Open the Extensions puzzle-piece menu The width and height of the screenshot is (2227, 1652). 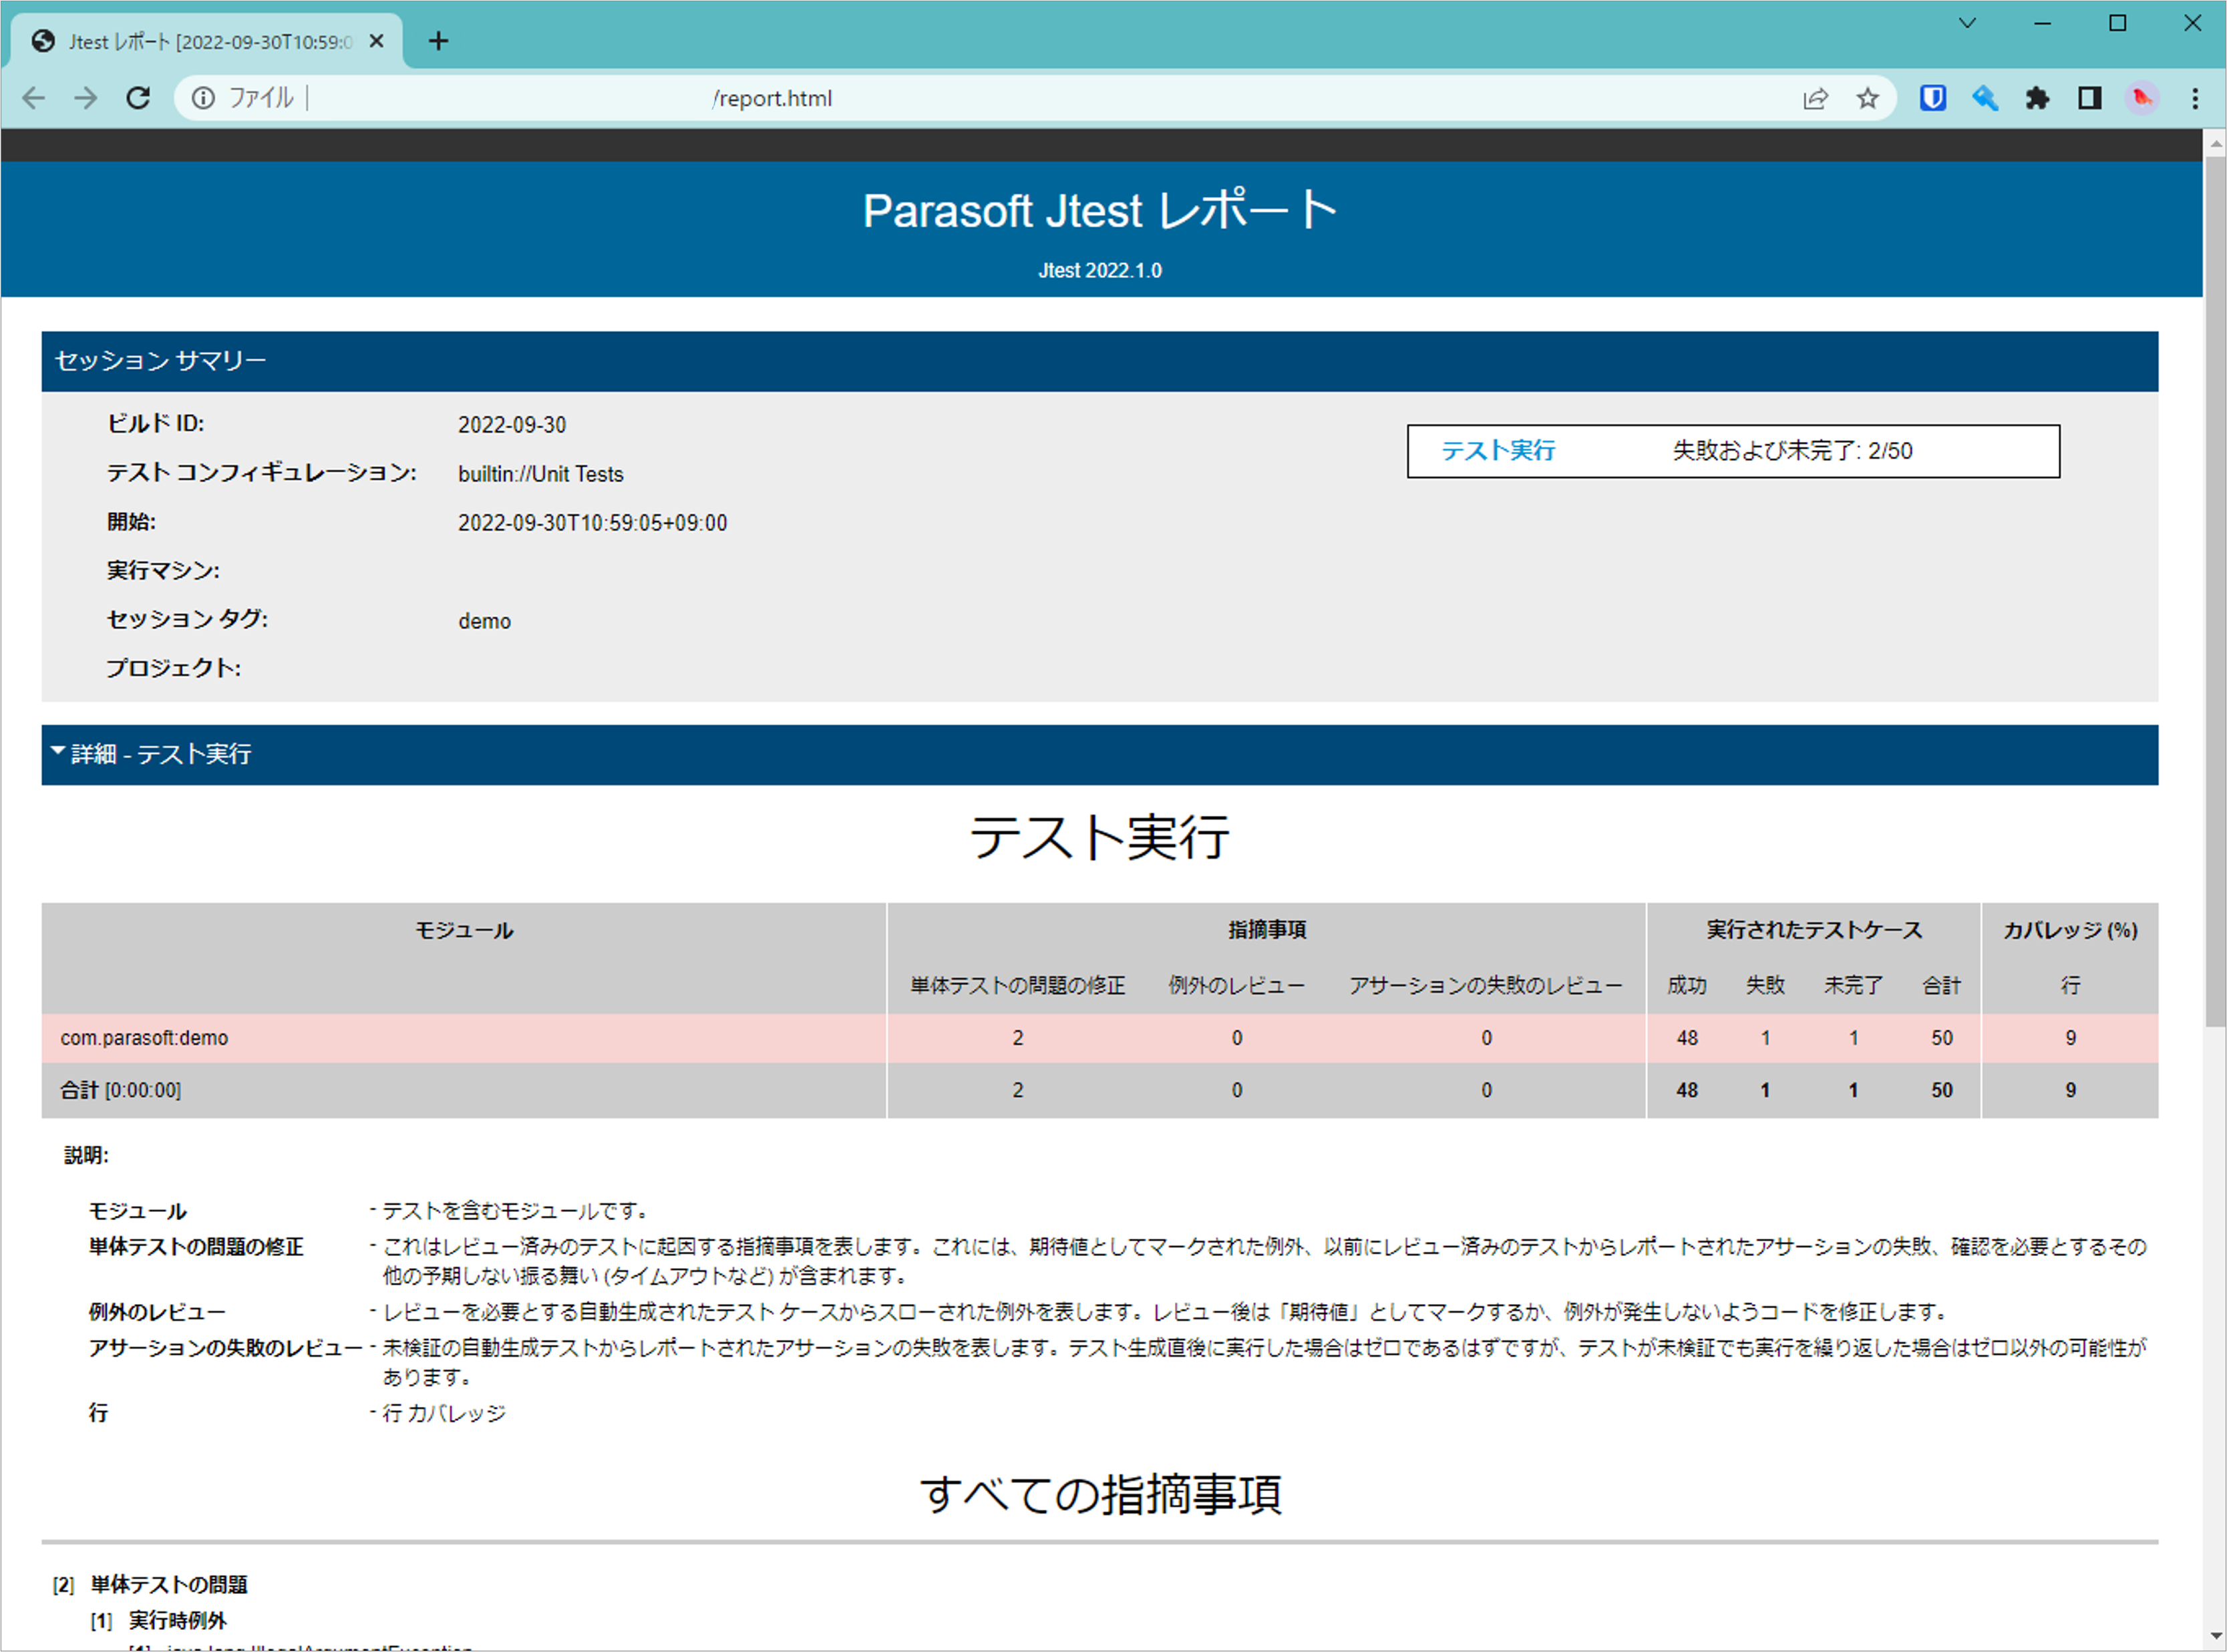(2038, 98)
